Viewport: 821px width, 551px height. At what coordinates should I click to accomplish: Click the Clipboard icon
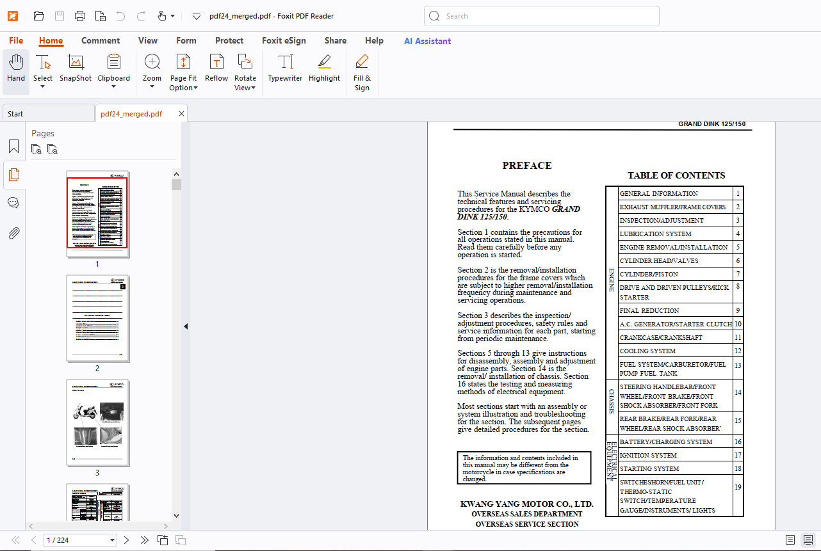point(114,62)
